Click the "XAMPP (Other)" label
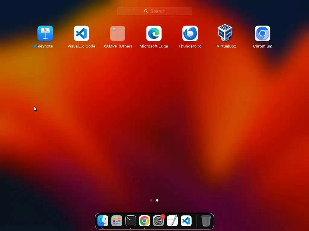 pos(118,46)
